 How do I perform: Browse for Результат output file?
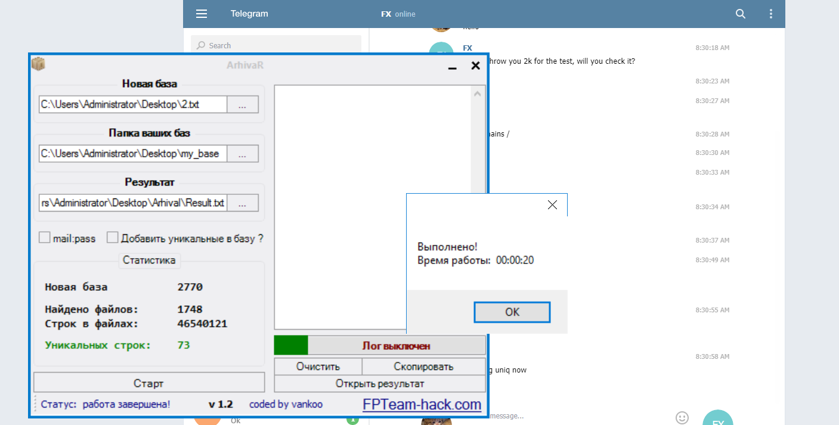pyautogui.click(x=243, y=203)
